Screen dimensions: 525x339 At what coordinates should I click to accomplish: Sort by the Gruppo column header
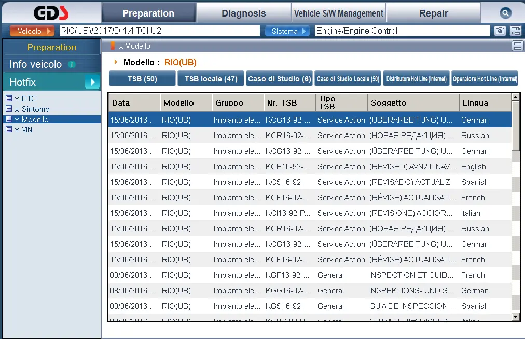point(238,102)
